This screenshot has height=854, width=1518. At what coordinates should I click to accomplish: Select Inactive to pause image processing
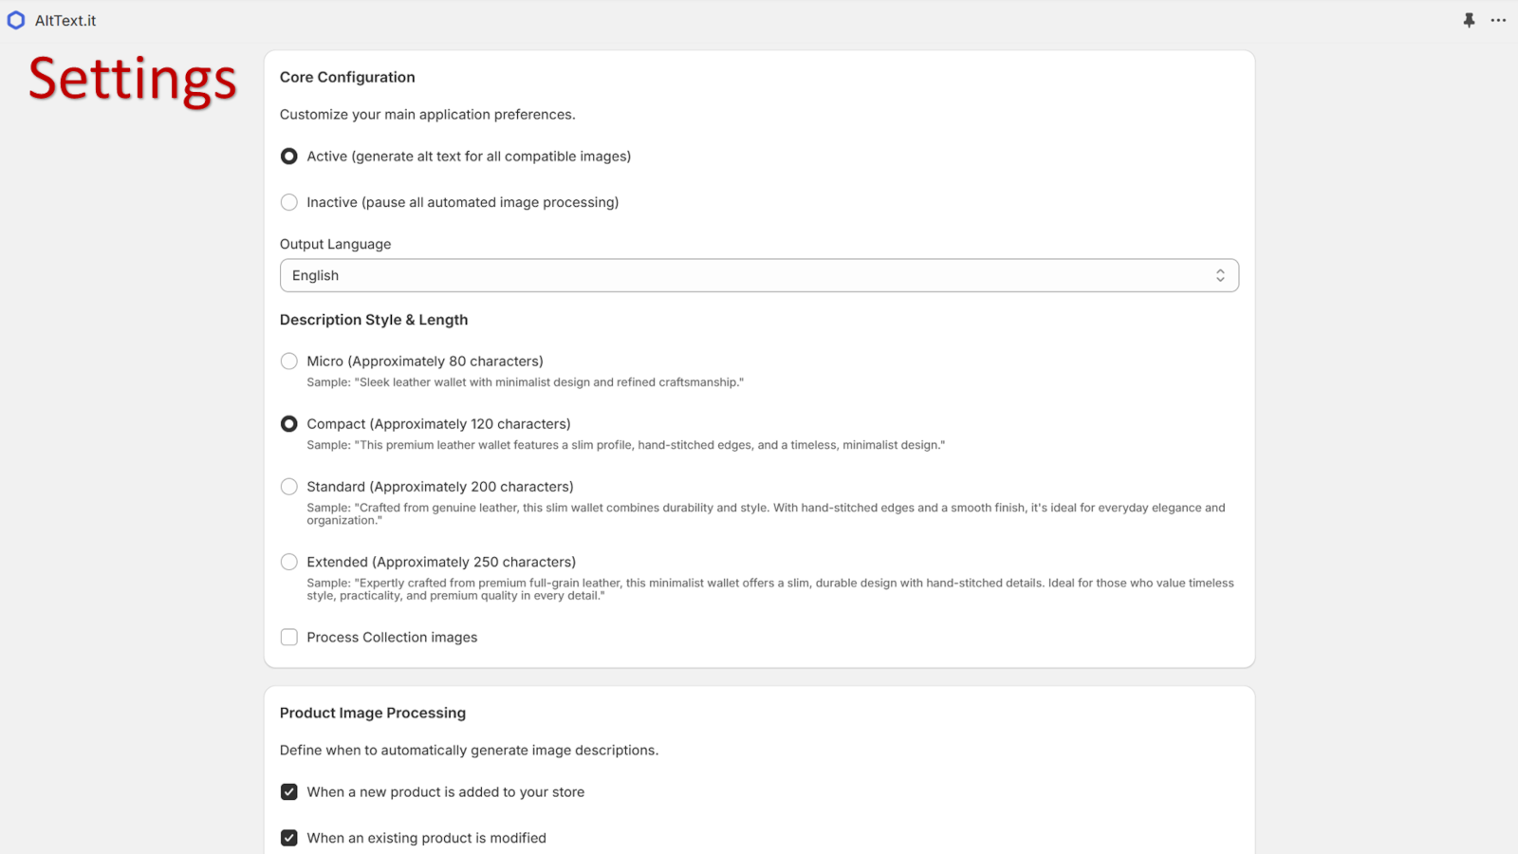(288, 202)
